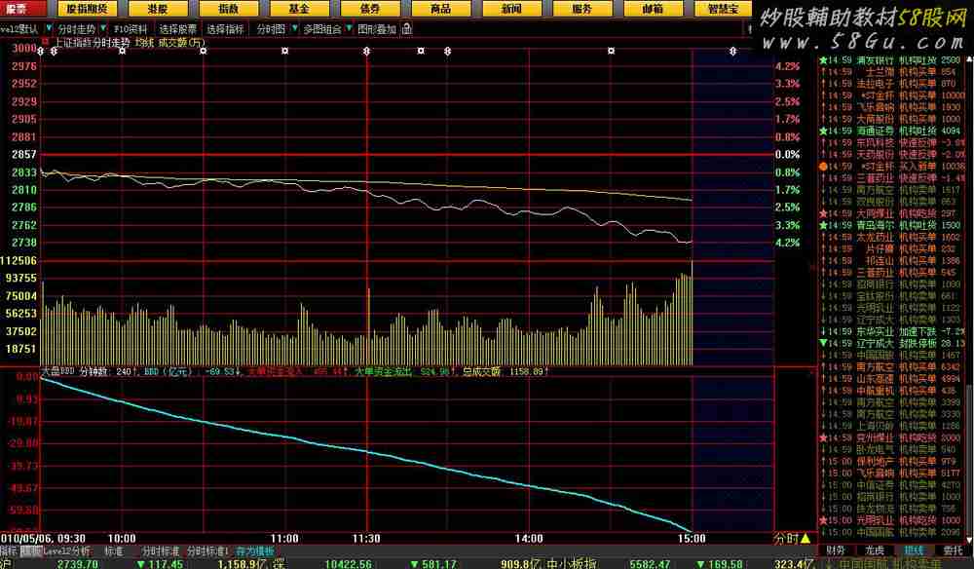The width and height of the screenshot is (974, 569).
Task: Click the lock icon beside 图形叠加
Action: [x=404, y=29]
